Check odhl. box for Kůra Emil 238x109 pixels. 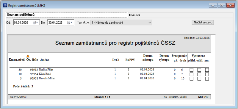point(199,74)
